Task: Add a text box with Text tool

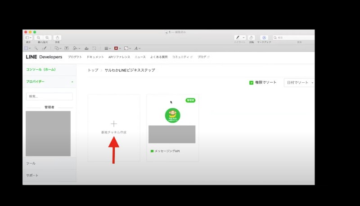Action: pos(67,48)
